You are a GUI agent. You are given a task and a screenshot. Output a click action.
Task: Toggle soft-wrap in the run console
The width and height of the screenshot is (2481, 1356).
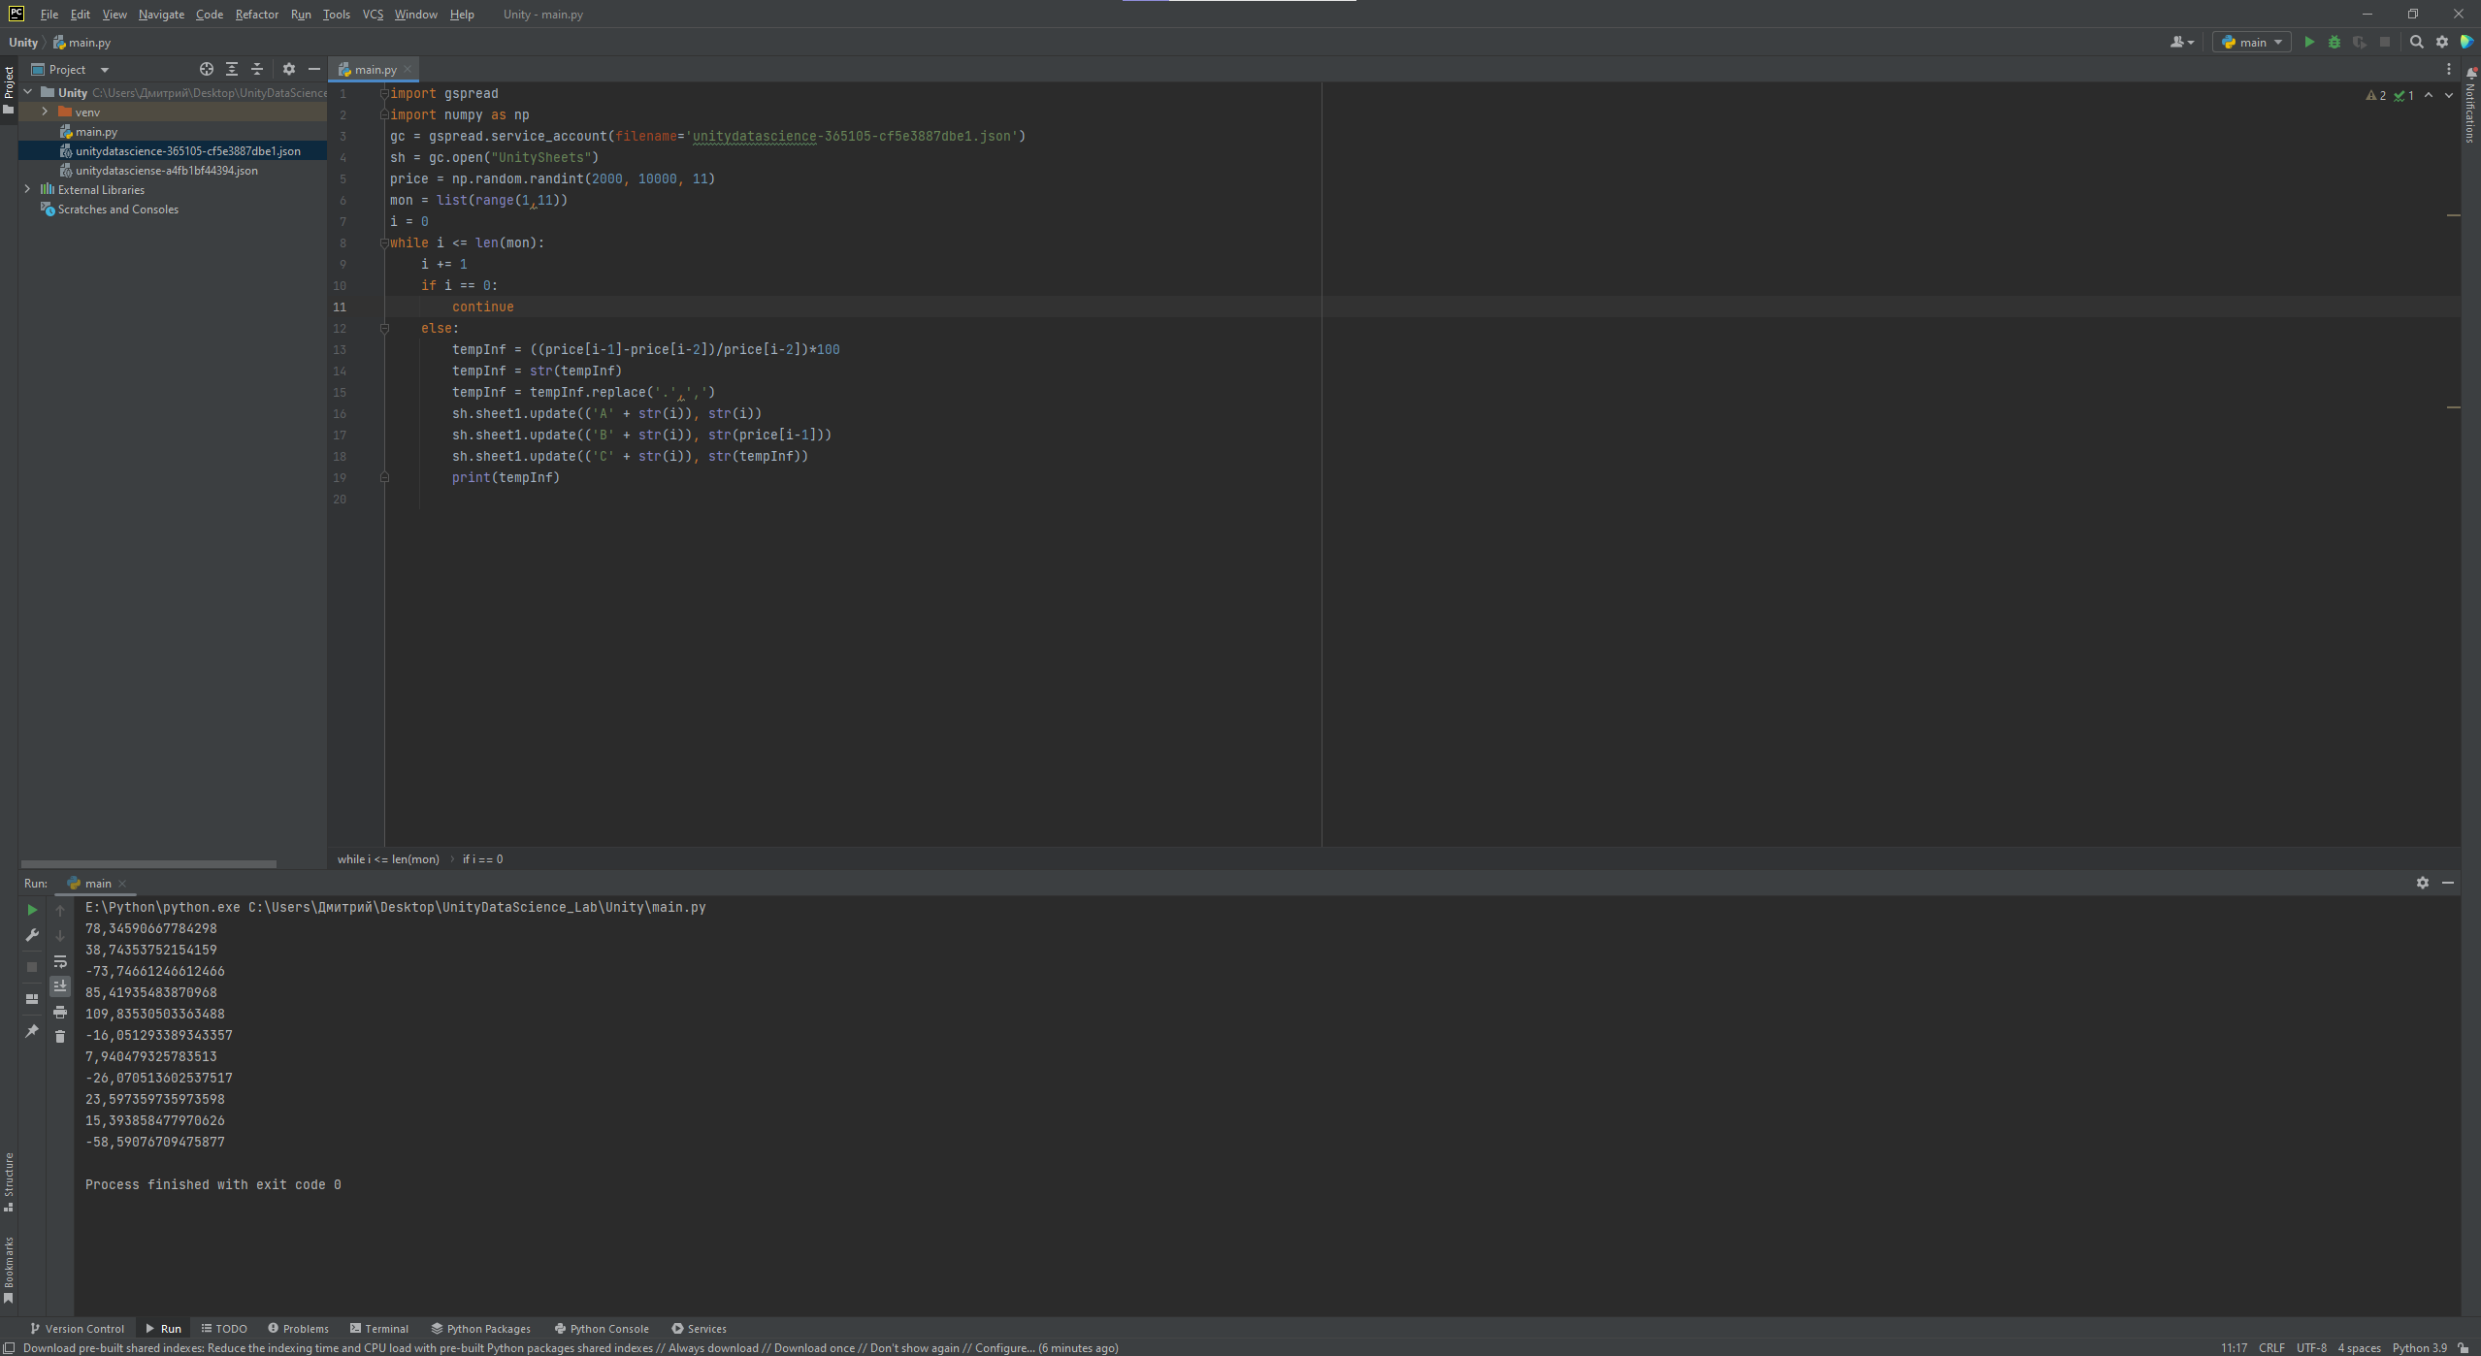tap(60, 961)
